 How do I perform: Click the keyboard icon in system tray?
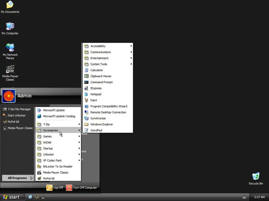(x=244, y=197)
